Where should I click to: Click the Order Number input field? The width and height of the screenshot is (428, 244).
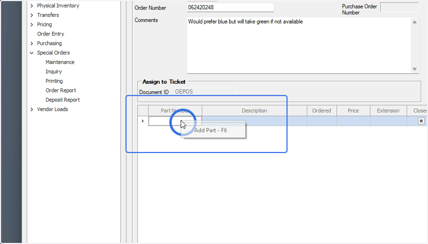click(230, 7)
